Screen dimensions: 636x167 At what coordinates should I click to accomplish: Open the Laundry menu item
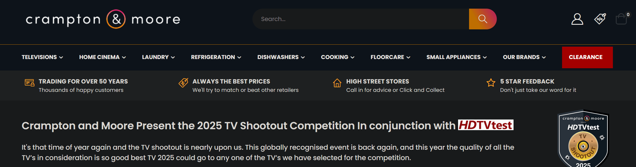click(158, 57)
